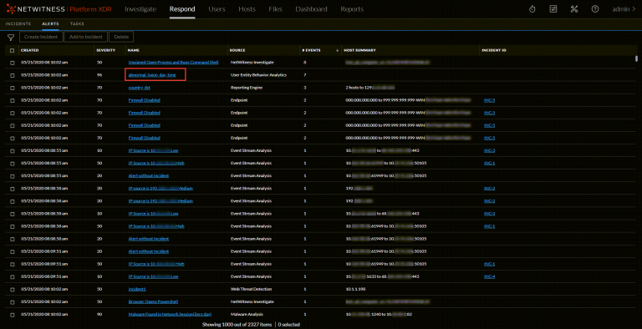Select the Malware Analysis source cell
The image size is (642, 329).
coord(247,315)
